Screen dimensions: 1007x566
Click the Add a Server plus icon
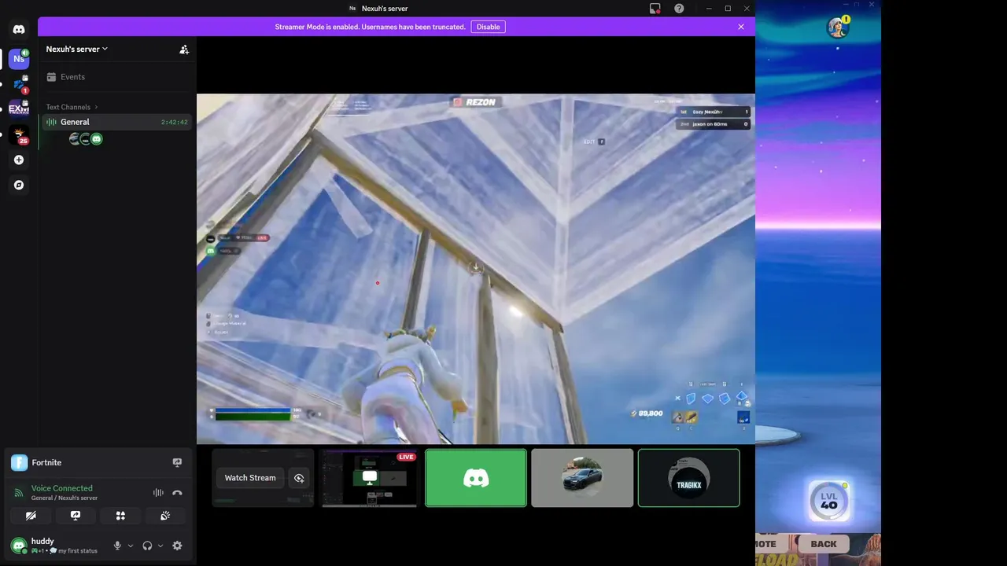point(19,160)
